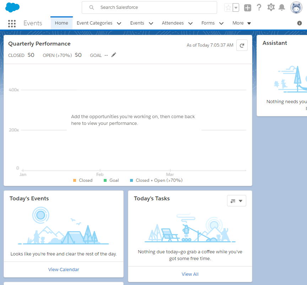
Task: Select the Home tab
Action: point(61,23)
